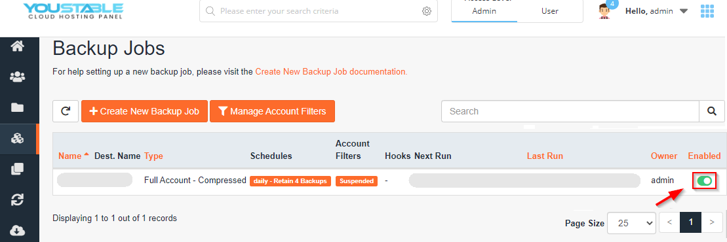The height and width of the screenshot is (242, 727).
Task: Open the sync arrows icon in the sidebar
Action: [x=17, y=200]
